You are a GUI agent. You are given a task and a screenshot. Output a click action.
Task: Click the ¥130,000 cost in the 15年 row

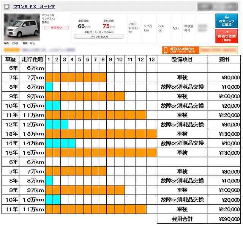click(x=224, y=153)
